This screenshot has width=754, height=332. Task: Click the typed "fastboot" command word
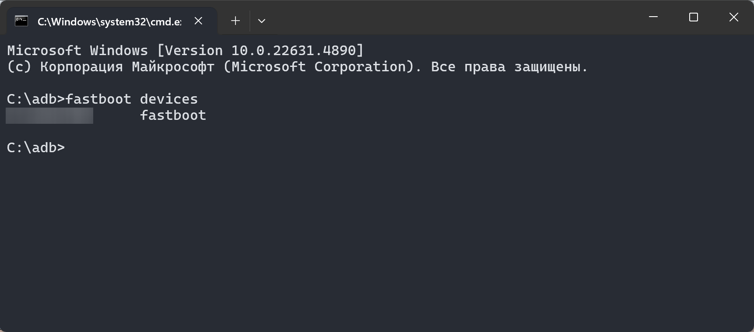[98, 99]
